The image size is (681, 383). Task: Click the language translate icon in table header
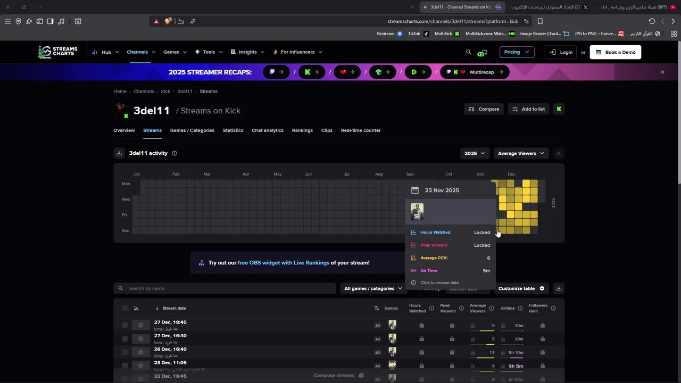(377, 308)
